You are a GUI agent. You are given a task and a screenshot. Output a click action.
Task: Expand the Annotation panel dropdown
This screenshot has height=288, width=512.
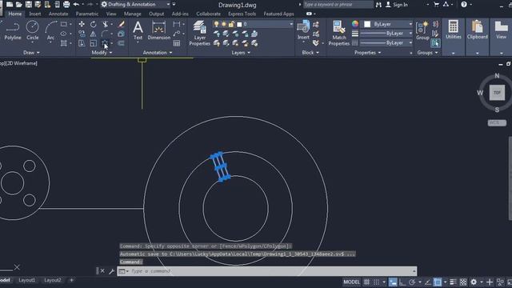[x=158, y=53]
